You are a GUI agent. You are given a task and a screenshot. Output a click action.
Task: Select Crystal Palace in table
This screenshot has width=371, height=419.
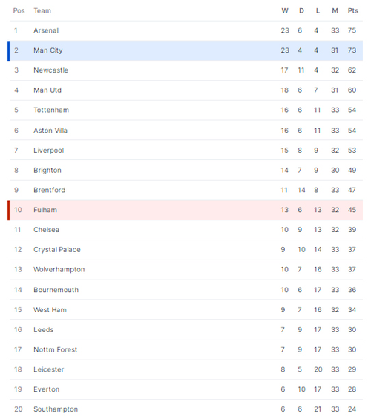[x=57, y=250]
